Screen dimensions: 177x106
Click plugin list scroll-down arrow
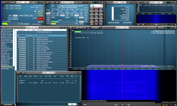tap(113, 19)
